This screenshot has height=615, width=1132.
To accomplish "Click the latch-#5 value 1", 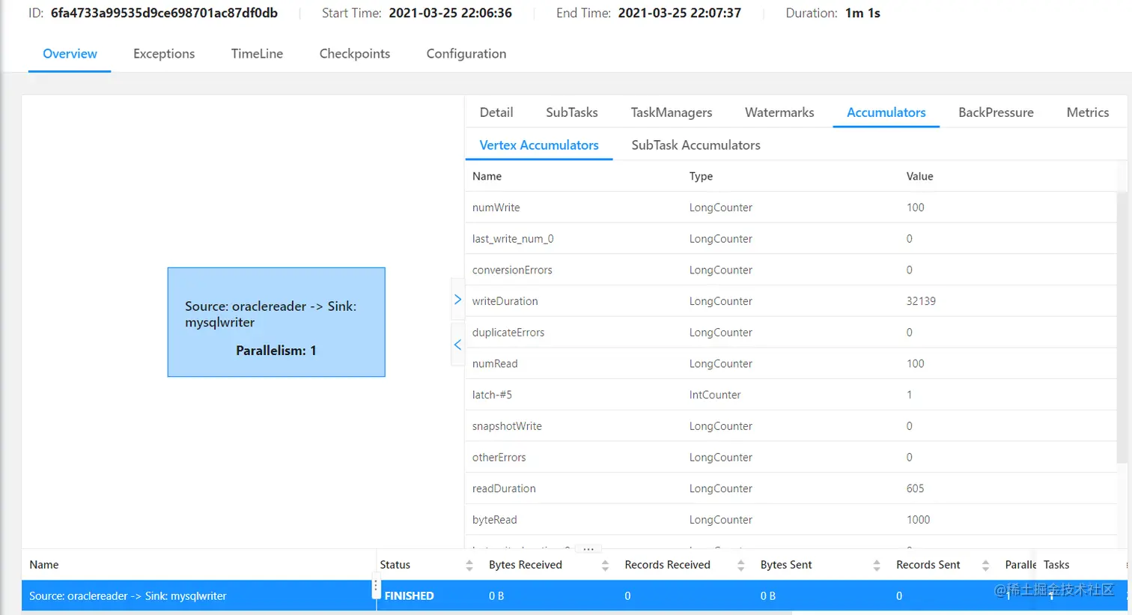I will click(x=910, y=395).
